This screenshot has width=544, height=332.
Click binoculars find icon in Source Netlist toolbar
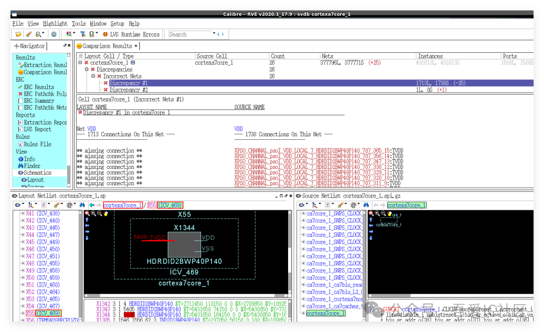tap(366, 205)
